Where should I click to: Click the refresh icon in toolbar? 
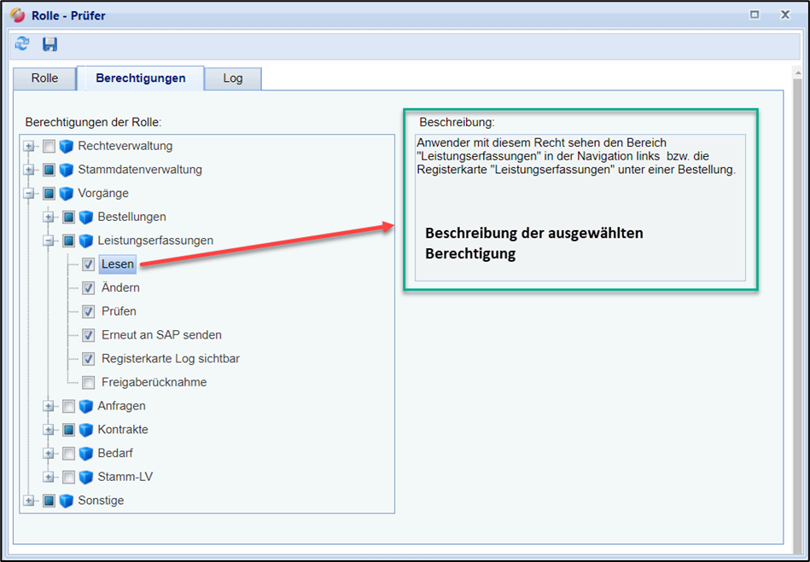tap(22, 43)
